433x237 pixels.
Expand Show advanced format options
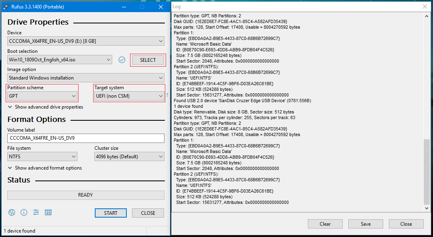pyautogui.click(x=45, y=168)
